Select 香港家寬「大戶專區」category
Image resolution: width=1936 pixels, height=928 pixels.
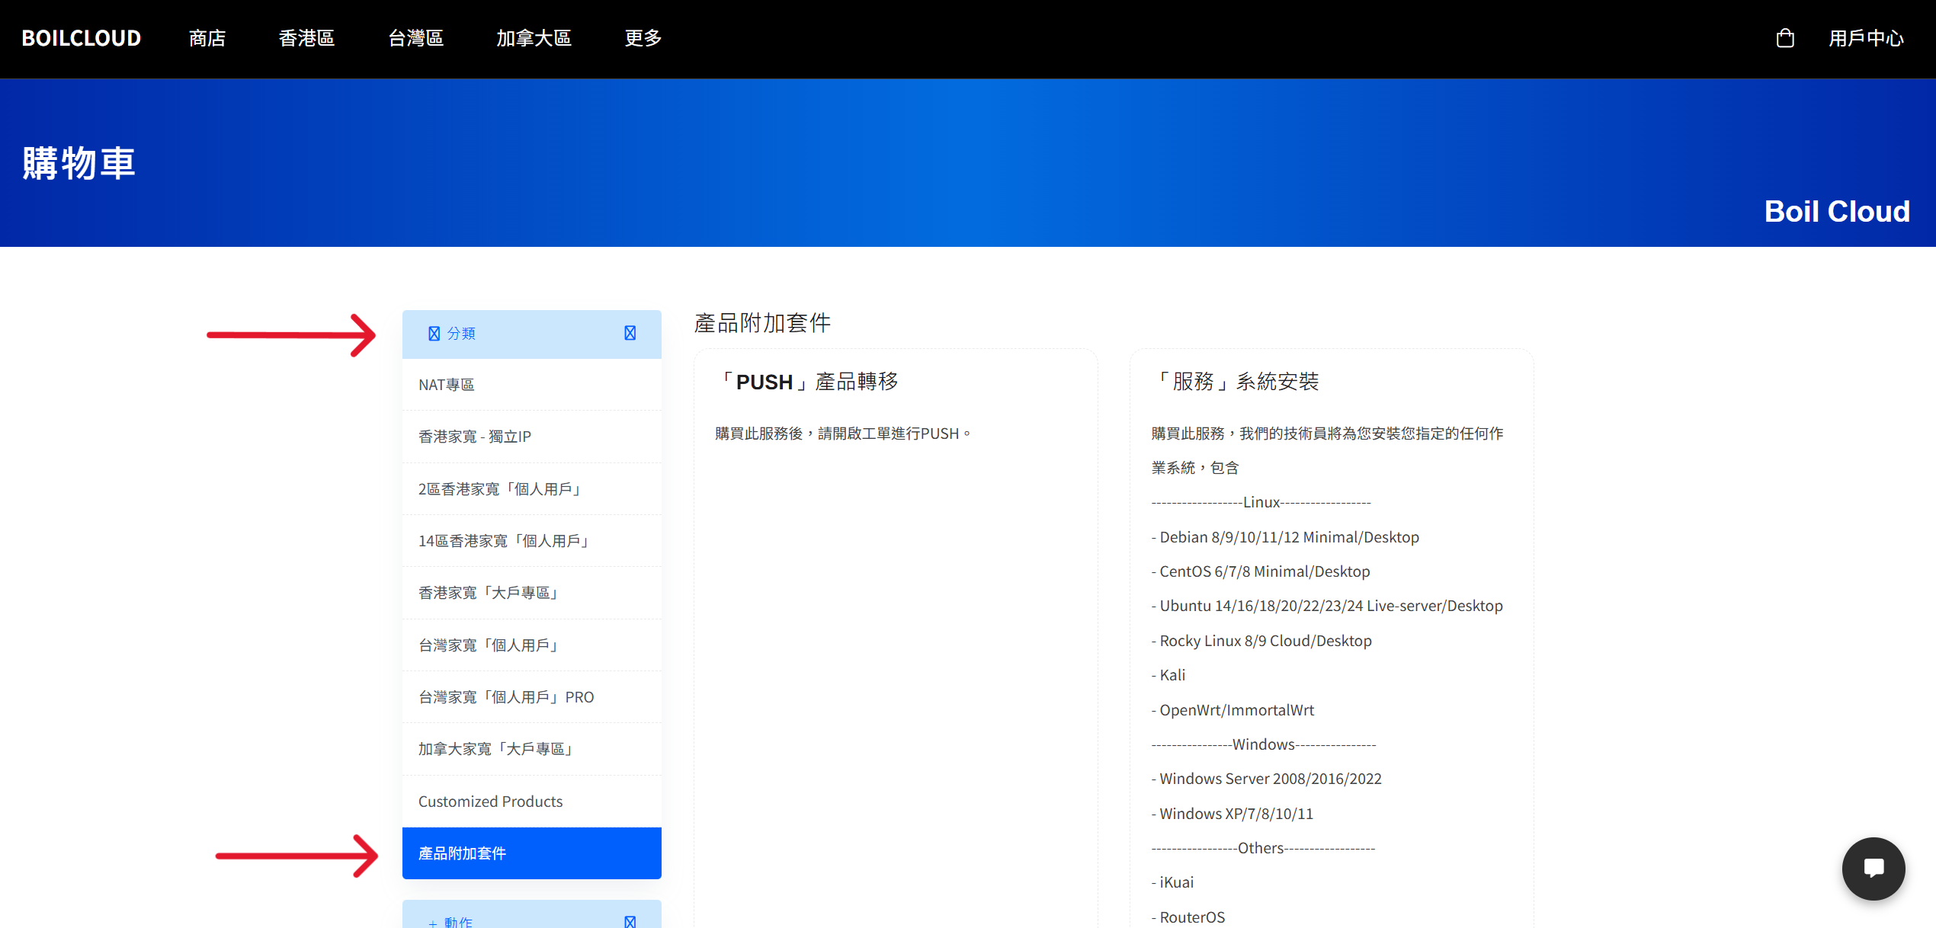532,593
